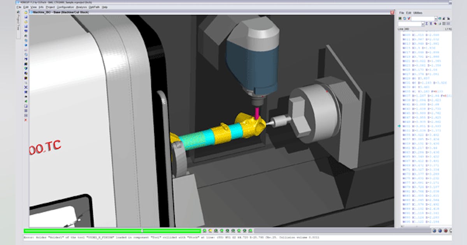Click the search binoculars icon in NC program panel
This screenshot has width=467, height=245.
[x=448, y=19]
